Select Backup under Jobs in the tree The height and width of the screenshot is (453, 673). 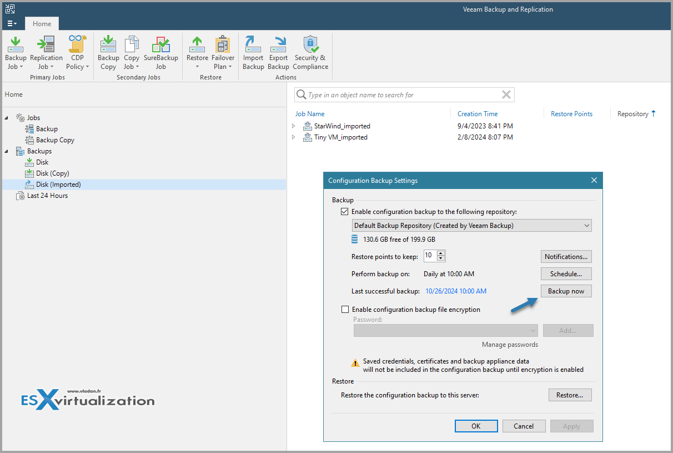pos(47,129)
